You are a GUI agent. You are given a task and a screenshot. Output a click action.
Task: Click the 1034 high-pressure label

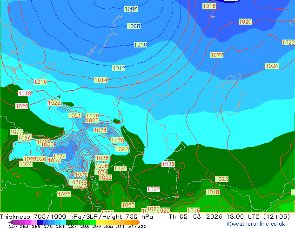[60, 156]
